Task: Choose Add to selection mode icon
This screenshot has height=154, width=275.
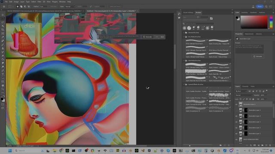Action: [21, 6]
